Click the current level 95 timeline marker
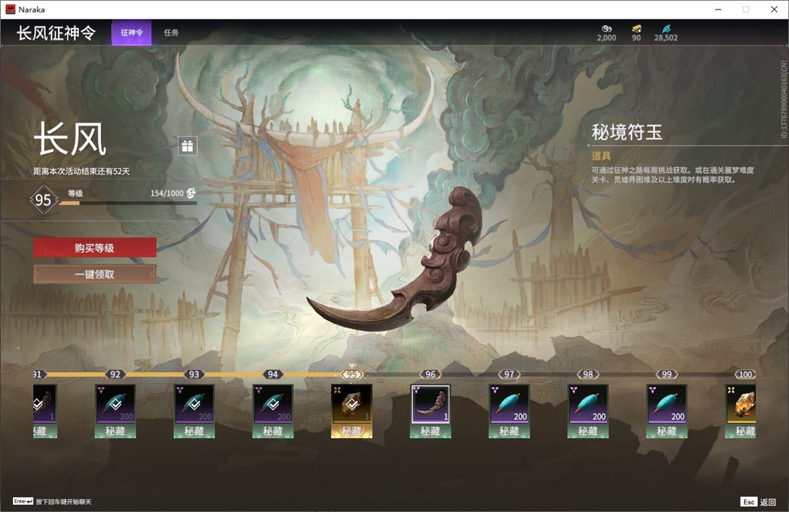The image size is (789, 512). pyautogui.click(x=351, y=374)
